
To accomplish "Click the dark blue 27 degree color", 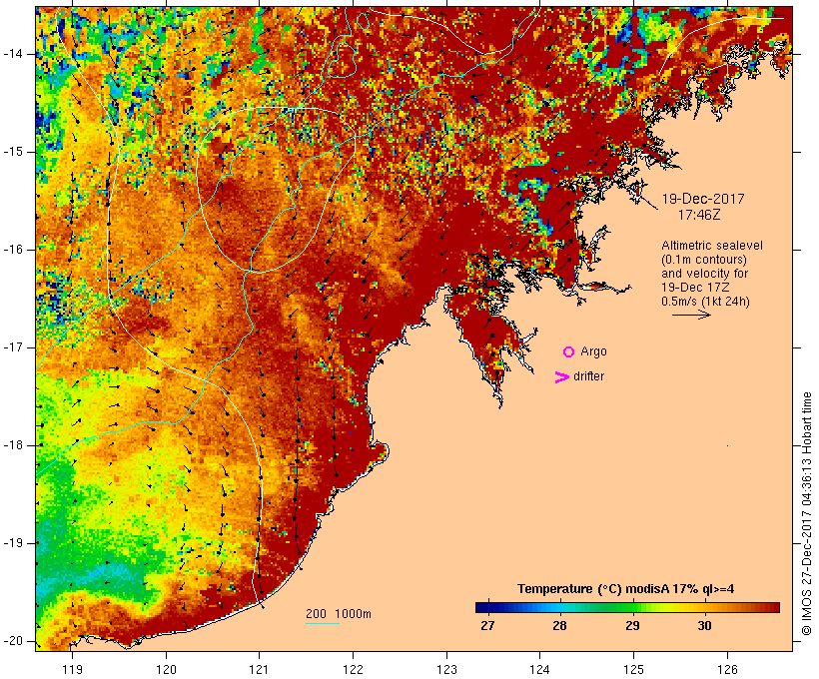I will 486,607.
